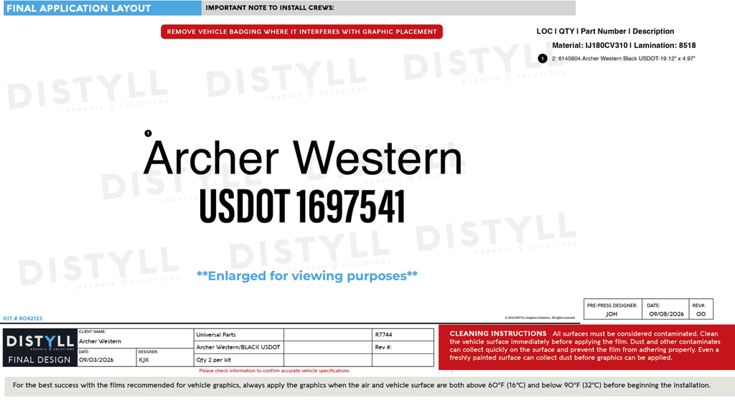Select title block date '09/03/2026'
The width and height of the screenshot is (735, 400).
96,360
